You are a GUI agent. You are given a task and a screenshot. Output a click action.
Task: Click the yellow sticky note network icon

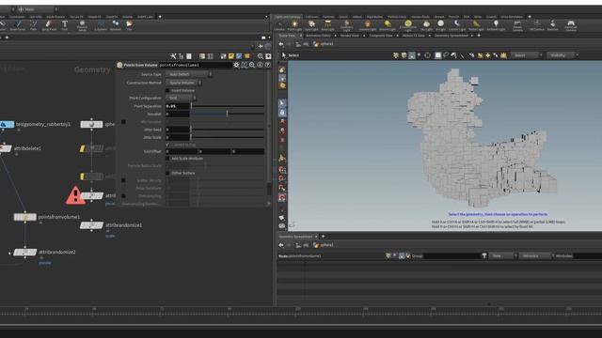[x=231, y=56]
